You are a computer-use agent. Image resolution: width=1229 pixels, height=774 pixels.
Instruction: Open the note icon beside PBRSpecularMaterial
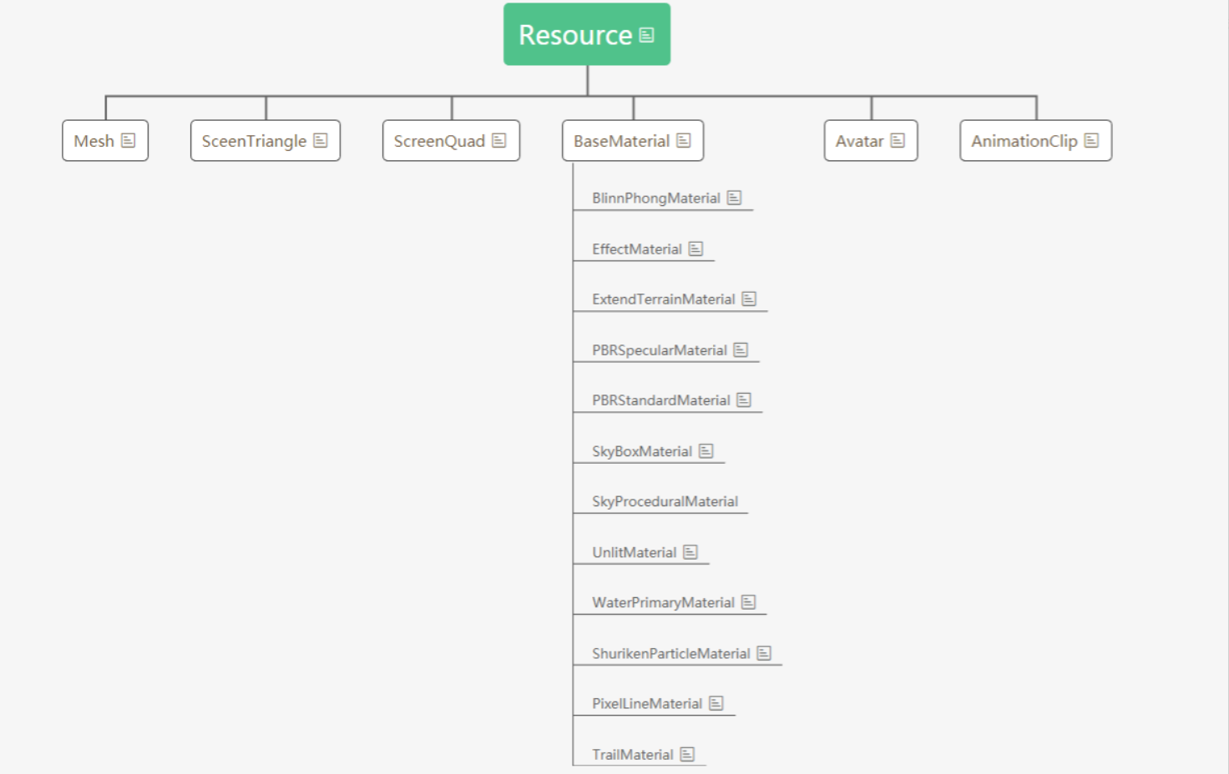[x=741, y=349]
